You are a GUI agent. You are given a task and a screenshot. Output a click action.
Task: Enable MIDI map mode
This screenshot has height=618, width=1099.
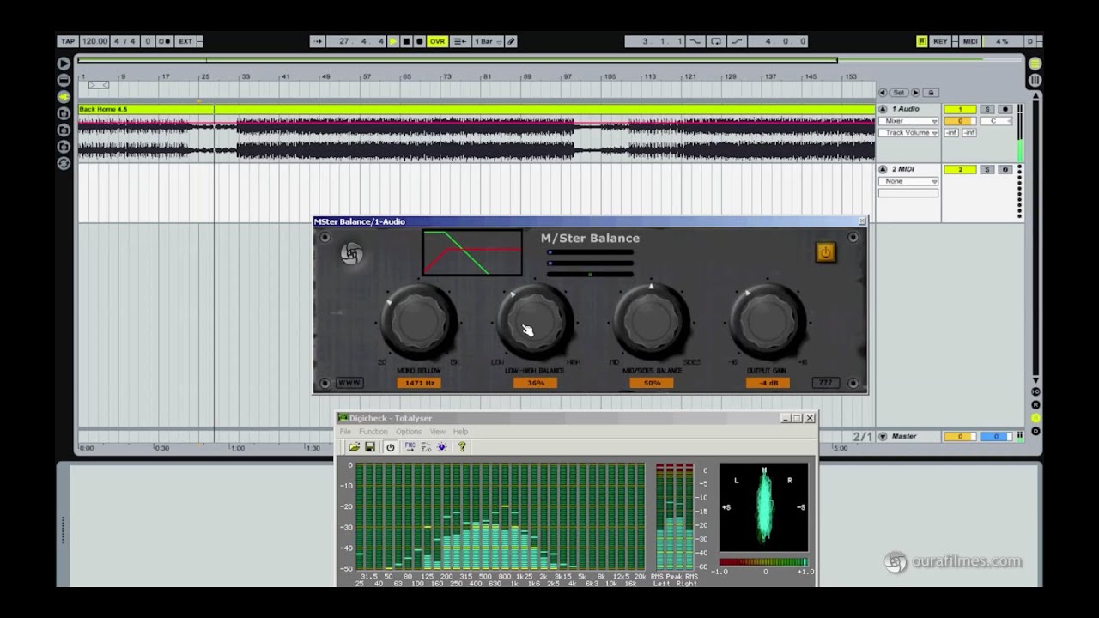969,41
